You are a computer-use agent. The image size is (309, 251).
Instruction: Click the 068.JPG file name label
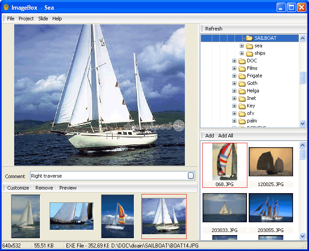tap(224, 184)
